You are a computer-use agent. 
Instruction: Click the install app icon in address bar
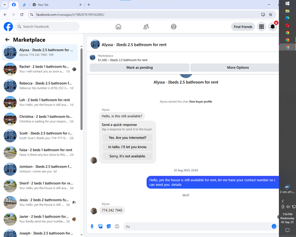263,14
